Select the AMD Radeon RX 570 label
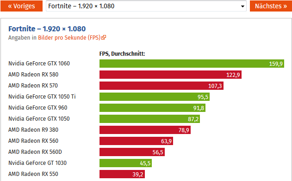292x181 pixels. pyautogui.click(x=33, y=86)
